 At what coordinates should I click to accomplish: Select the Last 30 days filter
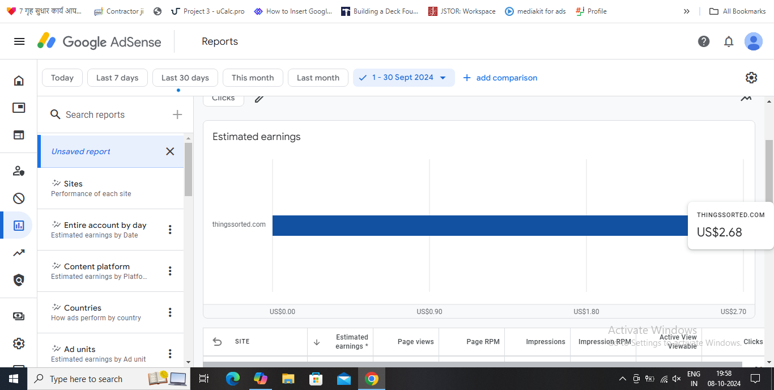click(x=185, y=78)
